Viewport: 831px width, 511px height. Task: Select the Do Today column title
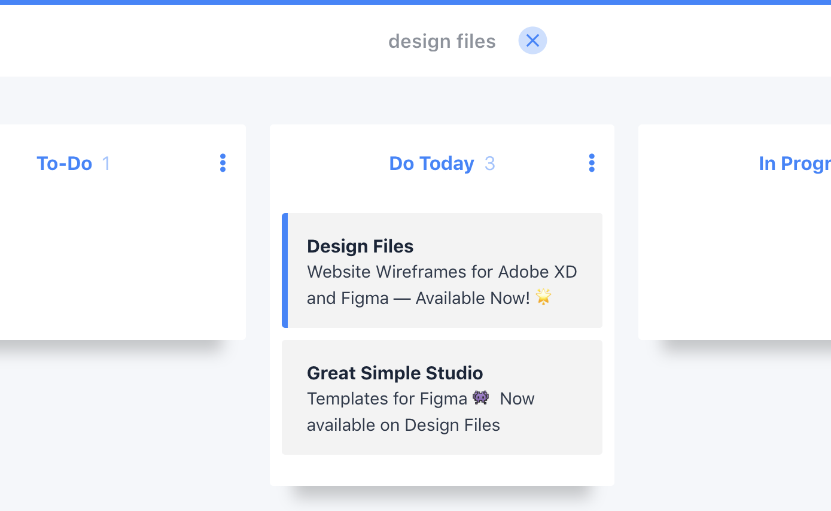pyautogui.click(x=431, y=163)
